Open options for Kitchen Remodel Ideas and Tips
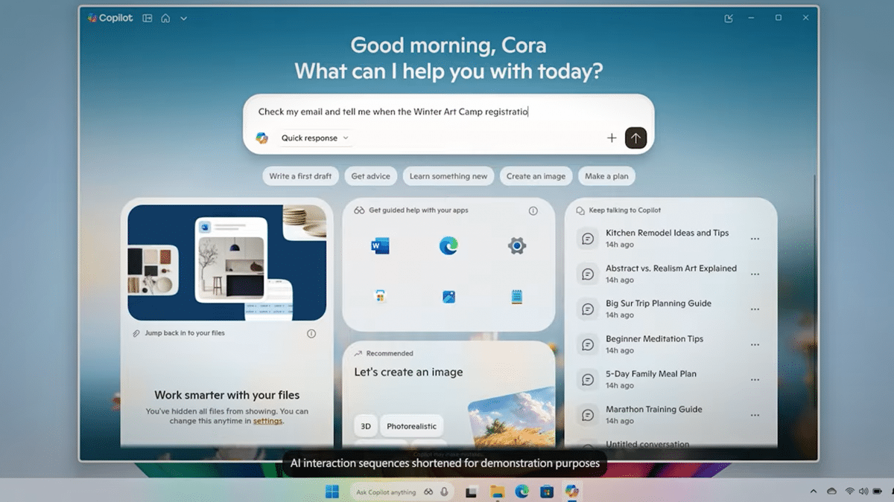This screenshot has height=502, width=894. point(755,238)
